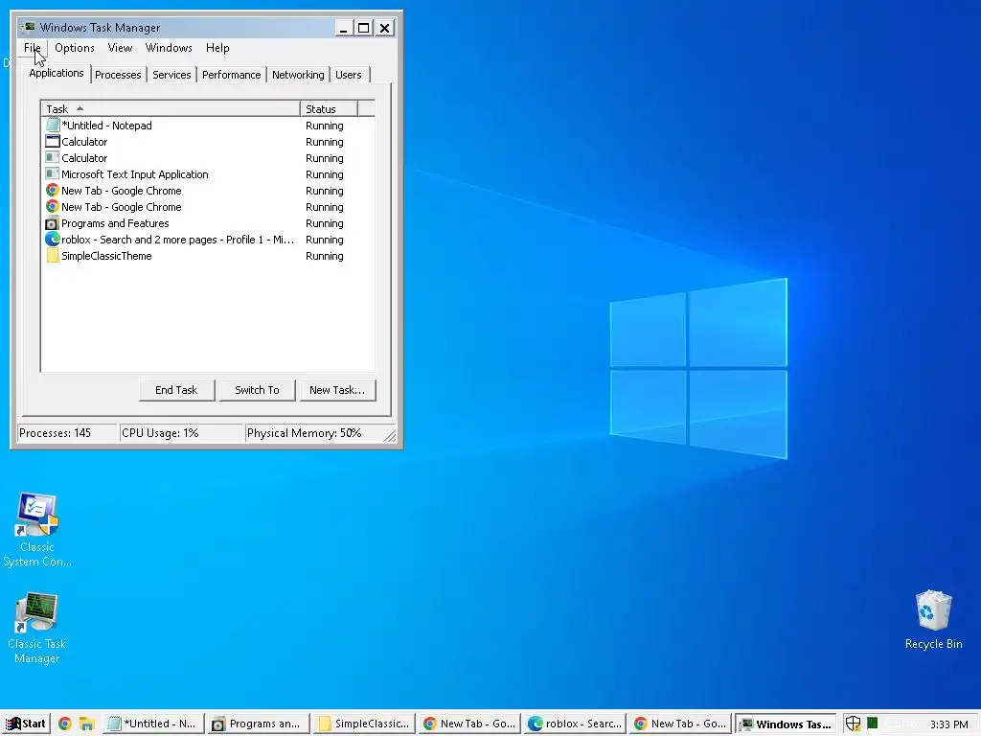Sort by the Status column header
Image resolution: width=981 pixels, height=736 pixels.
tap(329, 109)
